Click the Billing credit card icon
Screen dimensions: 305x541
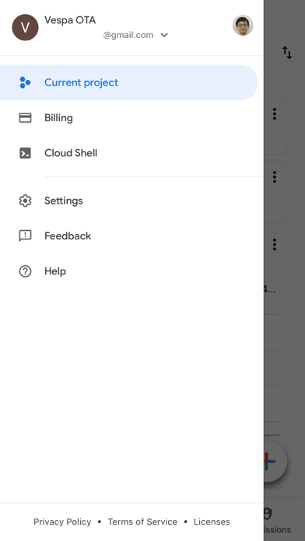[x=25, y=118]
